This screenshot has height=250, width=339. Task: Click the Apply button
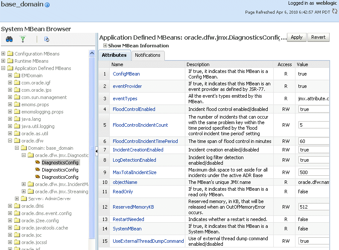[x=296, y=37]
